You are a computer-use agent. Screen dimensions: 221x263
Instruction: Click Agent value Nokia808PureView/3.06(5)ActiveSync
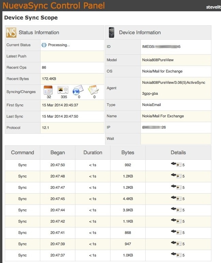(174, 82)
